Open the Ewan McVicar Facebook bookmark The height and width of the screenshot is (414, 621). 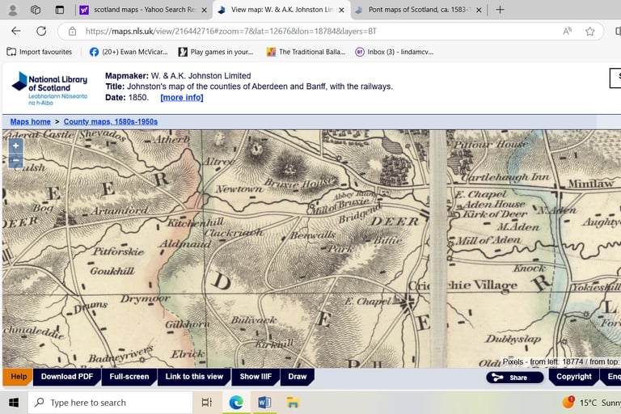[x=129, y=52]
